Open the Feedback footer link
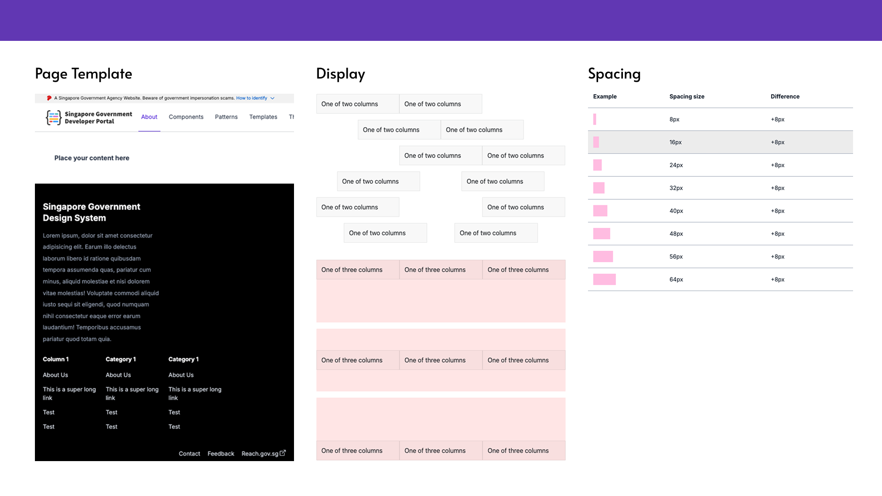The height and width of the screenshot is (496, 882). 220,454
